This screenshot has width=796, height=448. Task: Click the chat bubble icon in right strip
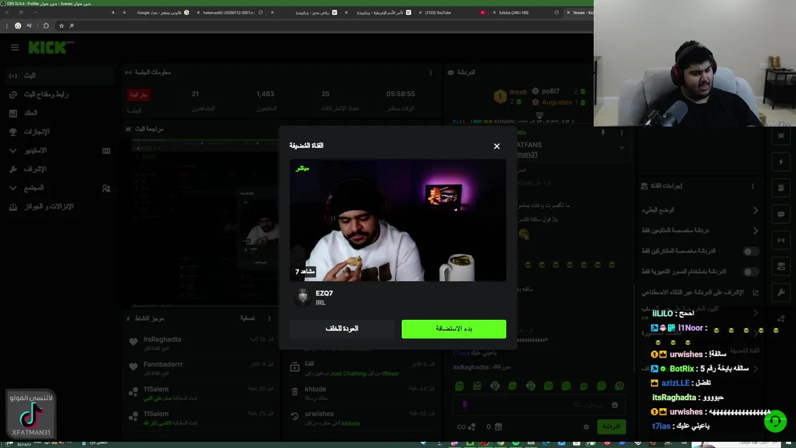(x=781, y=214)
